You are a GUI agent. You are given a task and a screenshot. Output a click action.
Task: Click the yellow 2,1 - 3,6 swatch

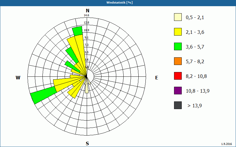coord(178,32)
